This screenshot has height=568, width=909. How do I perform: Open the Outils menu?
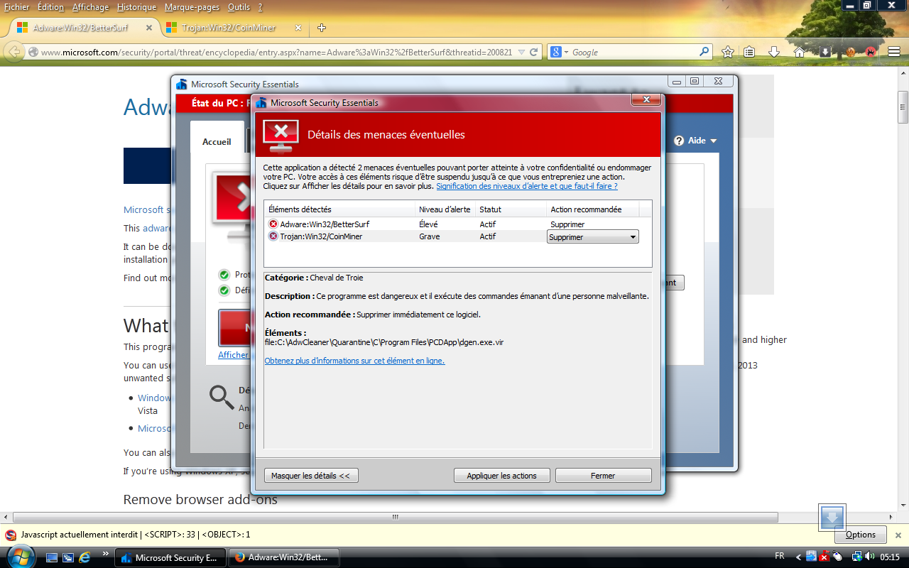pos(239,7)
